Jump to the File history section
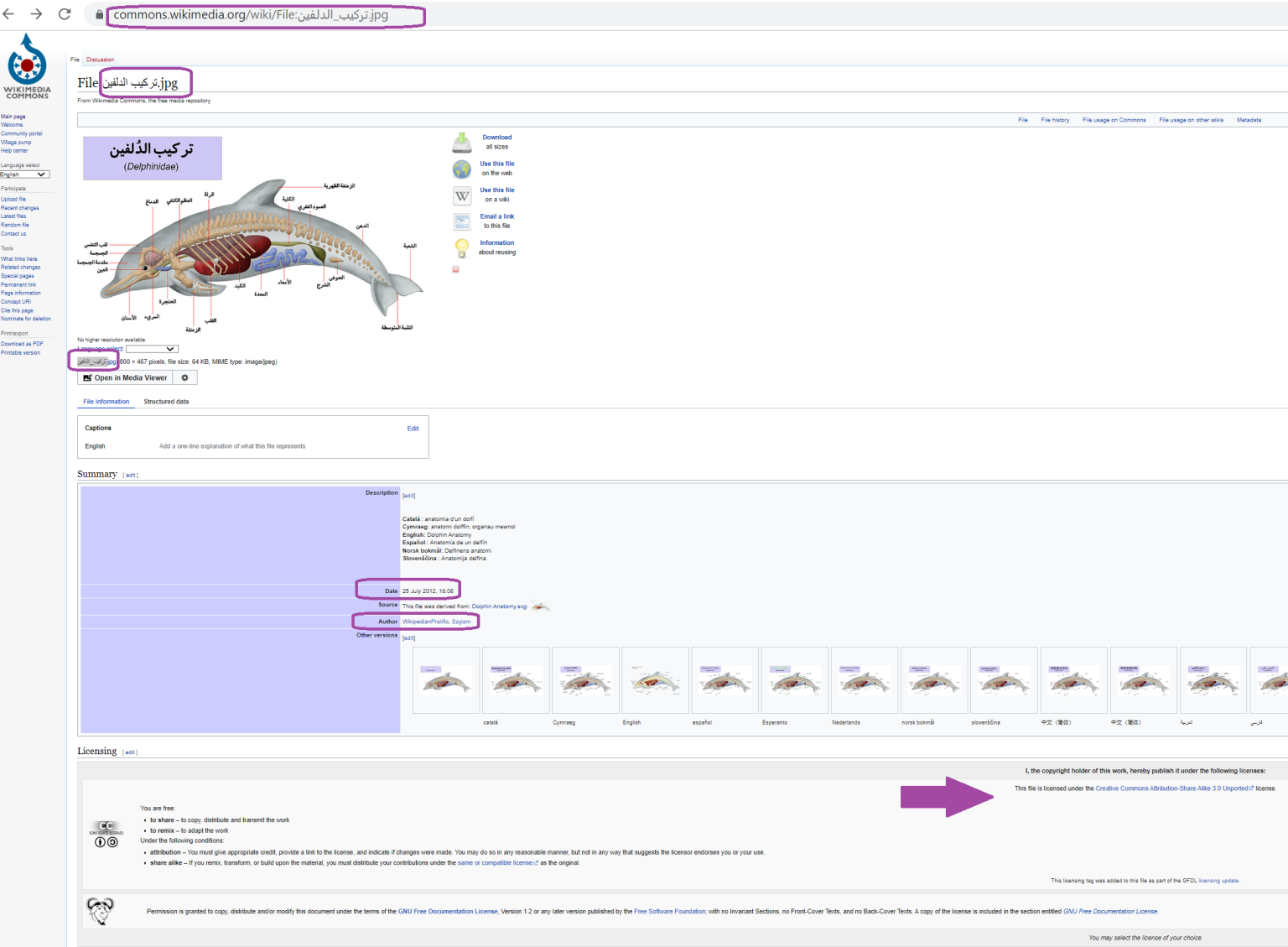This screenshot has height=947, width=1288. click(x=1054, y=120)
